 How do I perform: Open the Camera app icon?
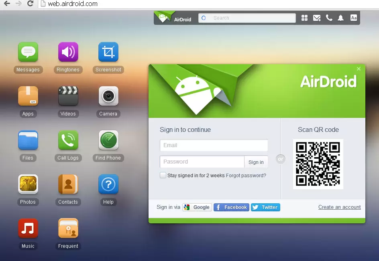pyautogui.click(x=108, y=96)
